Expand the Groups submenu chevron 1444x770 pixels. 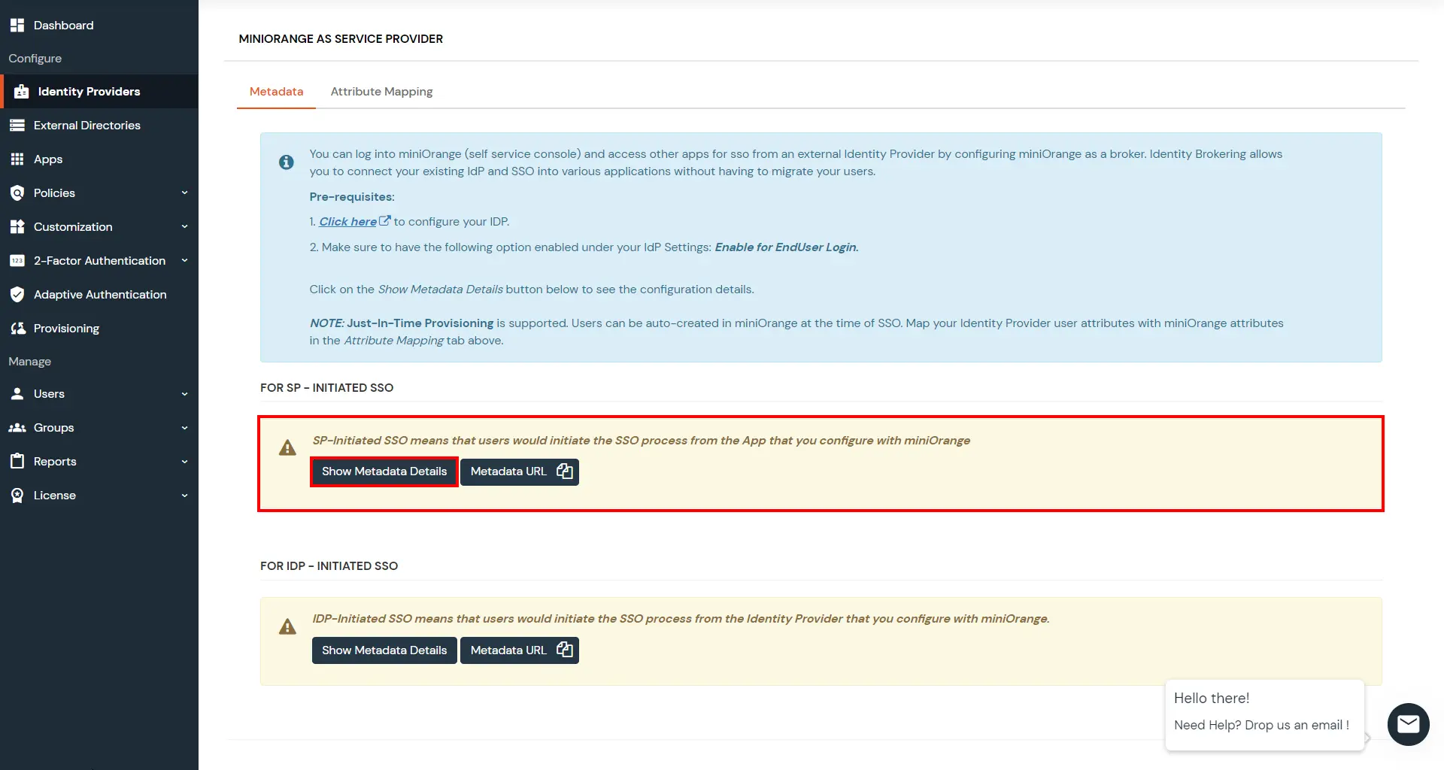pyautogui.click(x=184, y=427)
